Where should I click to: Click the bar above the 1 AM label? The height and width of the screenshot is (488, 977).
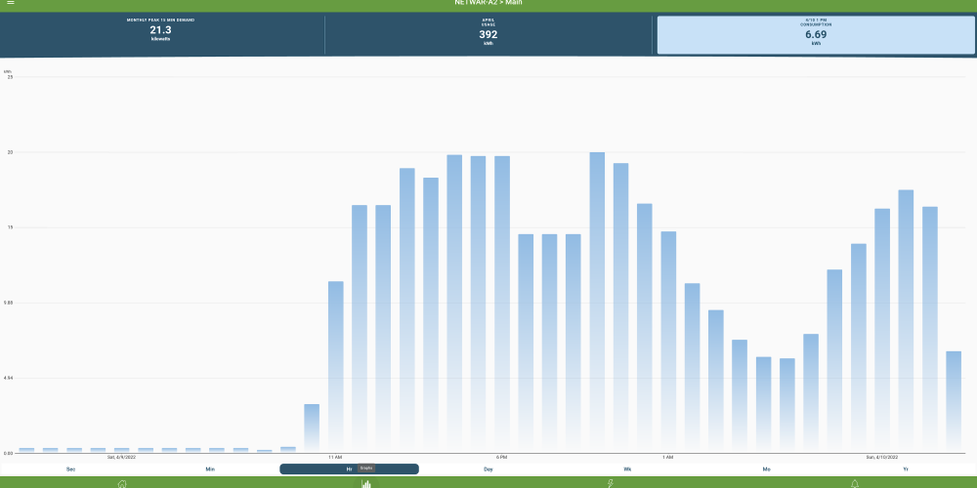tap(668, 342)
